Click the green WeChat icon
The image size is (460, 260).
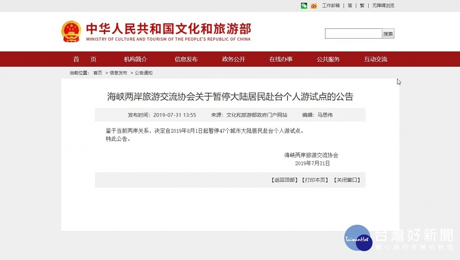[x=304, y=6]
